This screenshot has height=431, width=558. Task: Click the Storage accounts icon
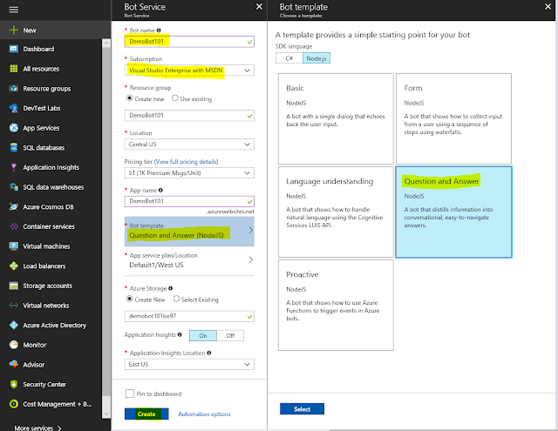pyautogui.click(x=14, y=286)
